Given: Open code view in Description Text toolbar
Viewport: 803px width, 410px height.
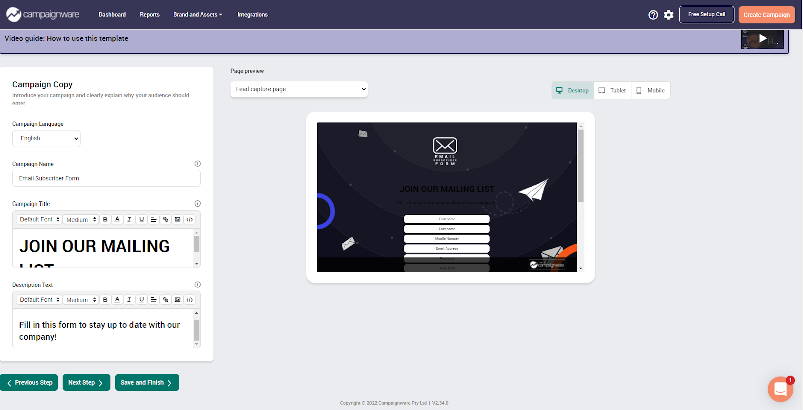Looking at the screenshot, I should [190, 300].
